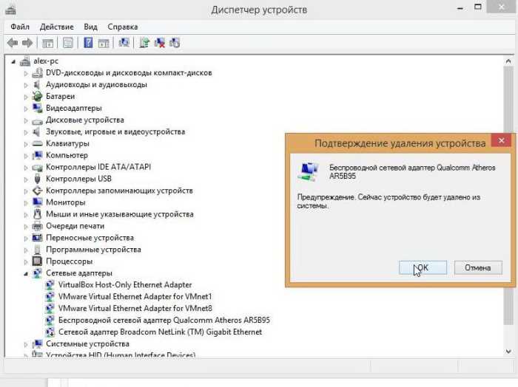Collapse the alex-pc root node
The width and height of the screenshot is (518, 387).
(13, 61)
